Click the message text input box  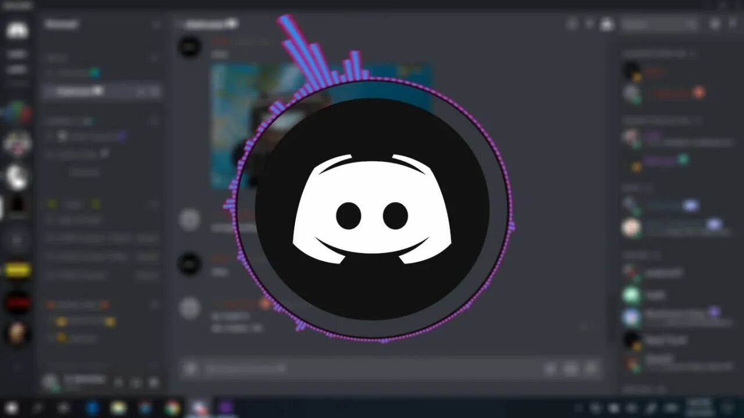tap(372, 368)
